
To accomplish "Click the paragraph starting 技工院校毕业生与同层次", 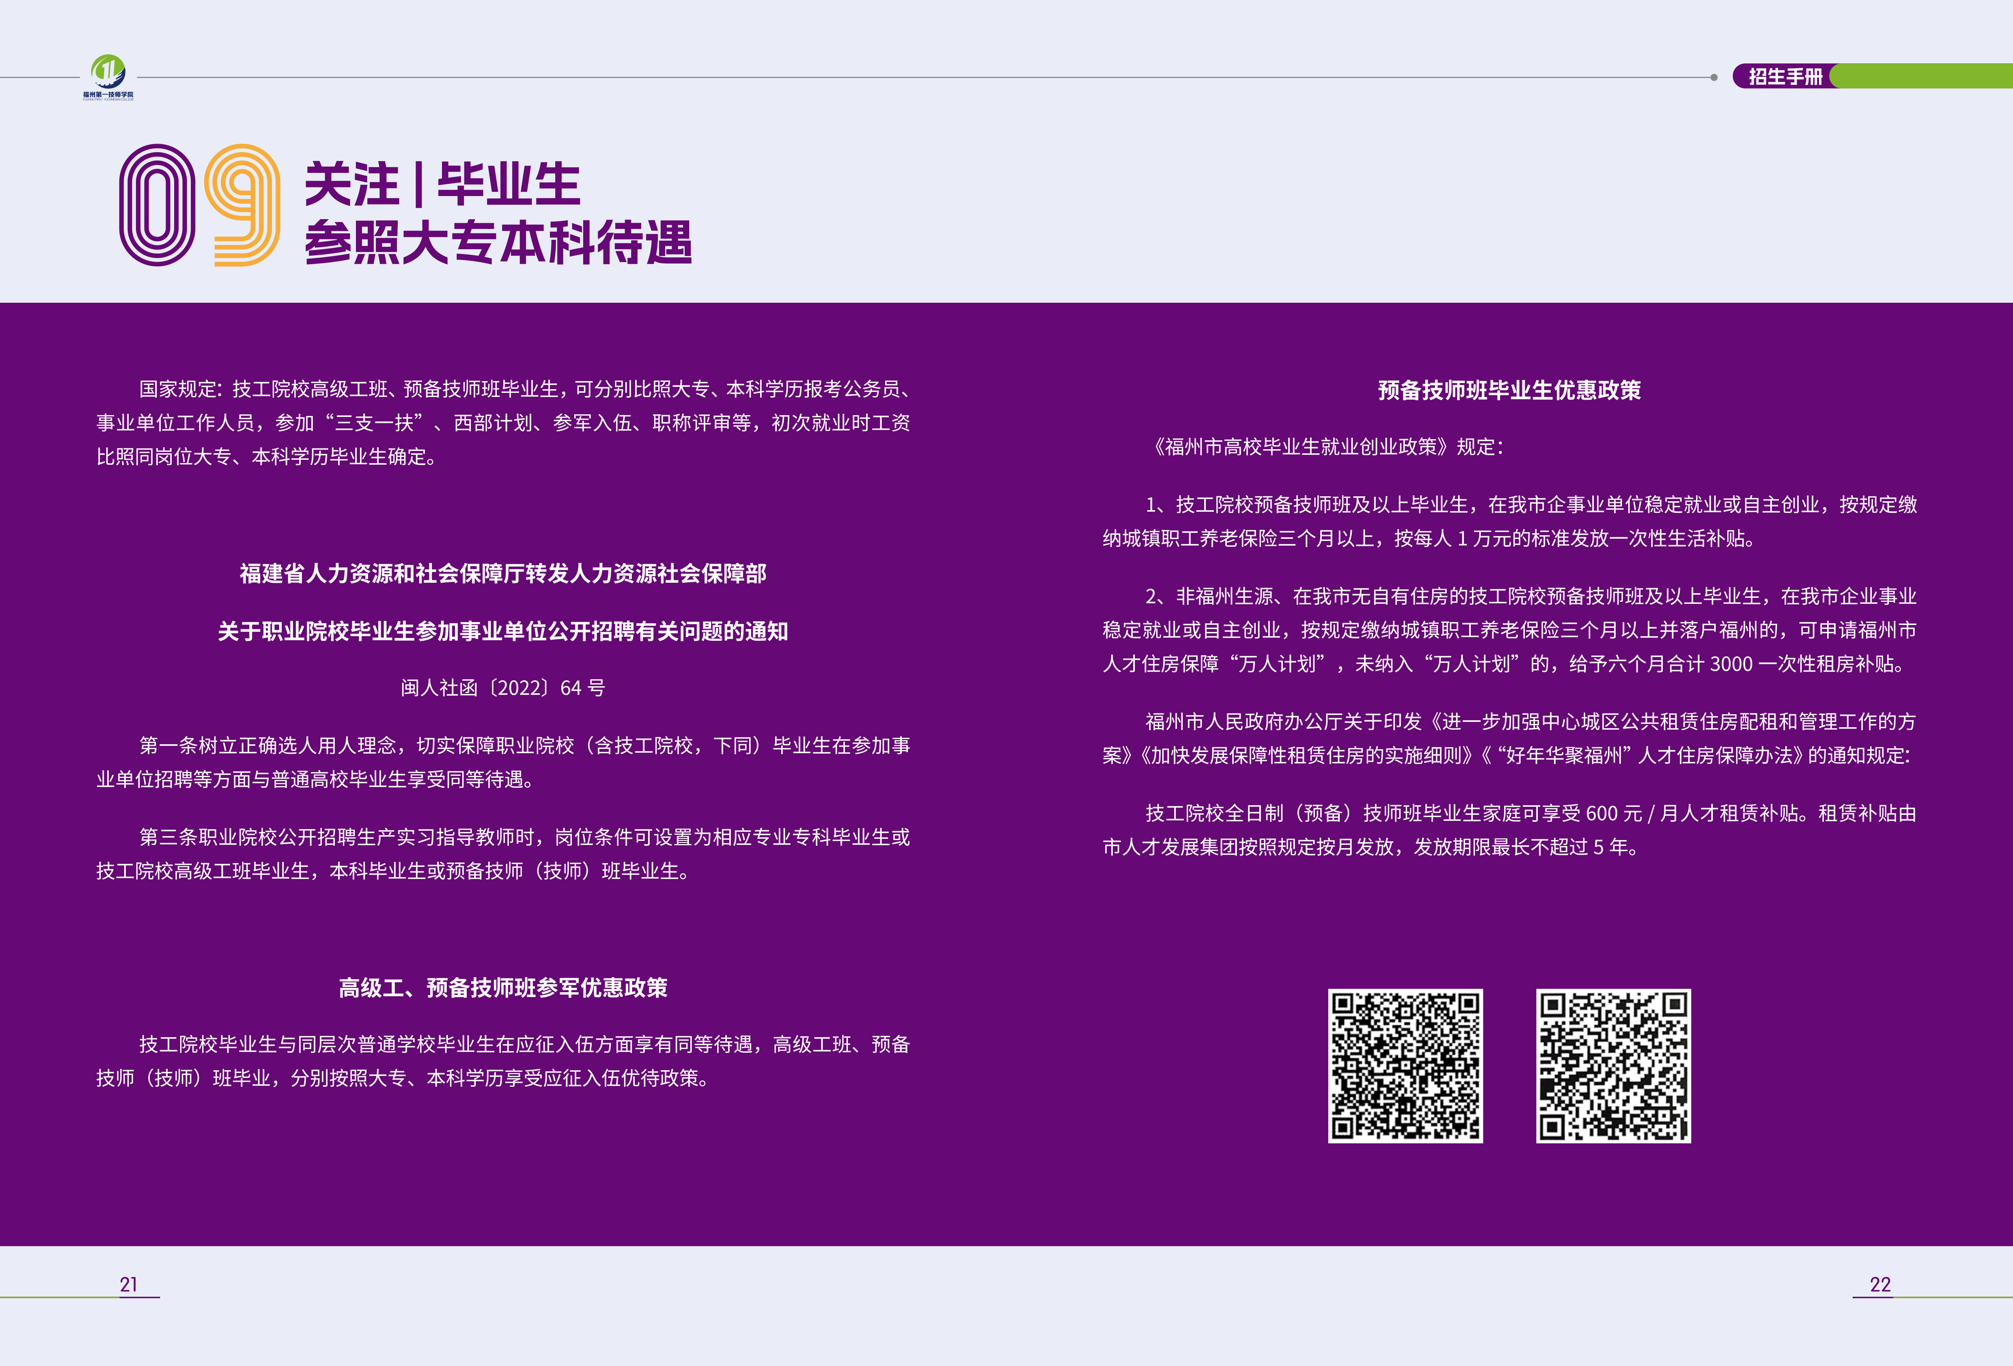I will (x=503, y=1061).
